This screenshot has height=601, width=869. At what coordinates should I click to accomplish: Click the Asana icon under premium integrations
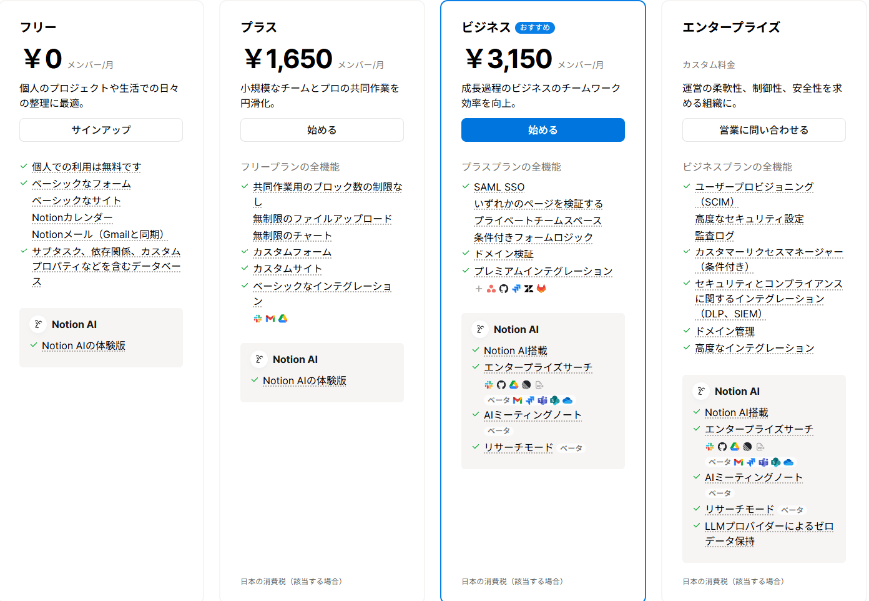coord(491,289)
